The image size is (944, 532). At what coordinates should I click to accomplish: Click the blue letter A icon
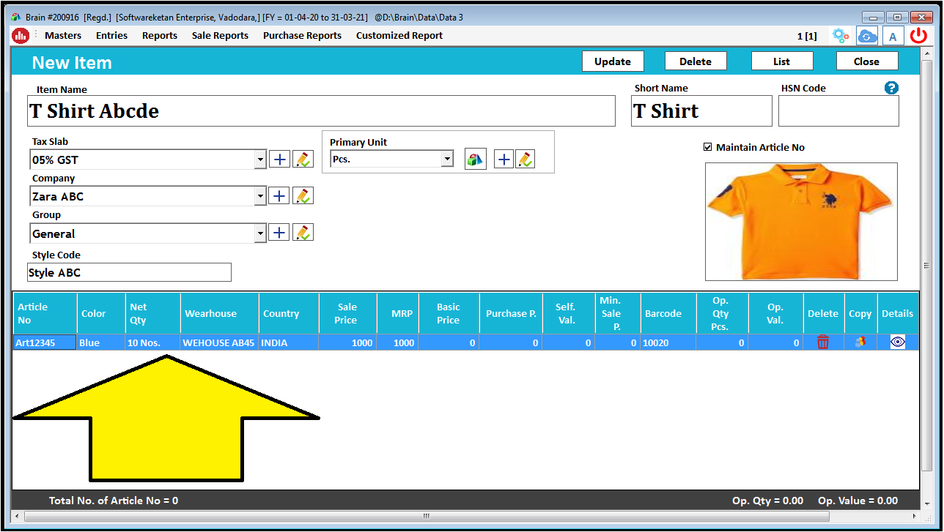coord(893,35)
